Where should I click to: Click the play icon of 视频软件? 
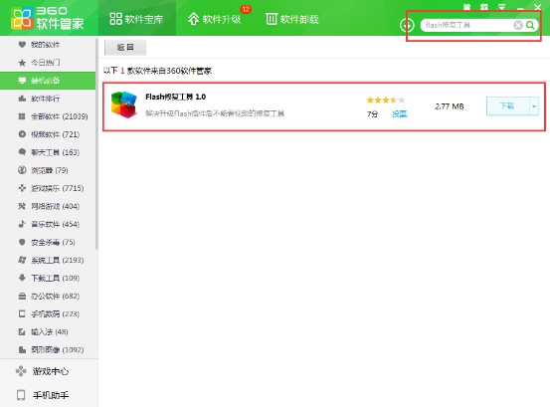(22, 134)
